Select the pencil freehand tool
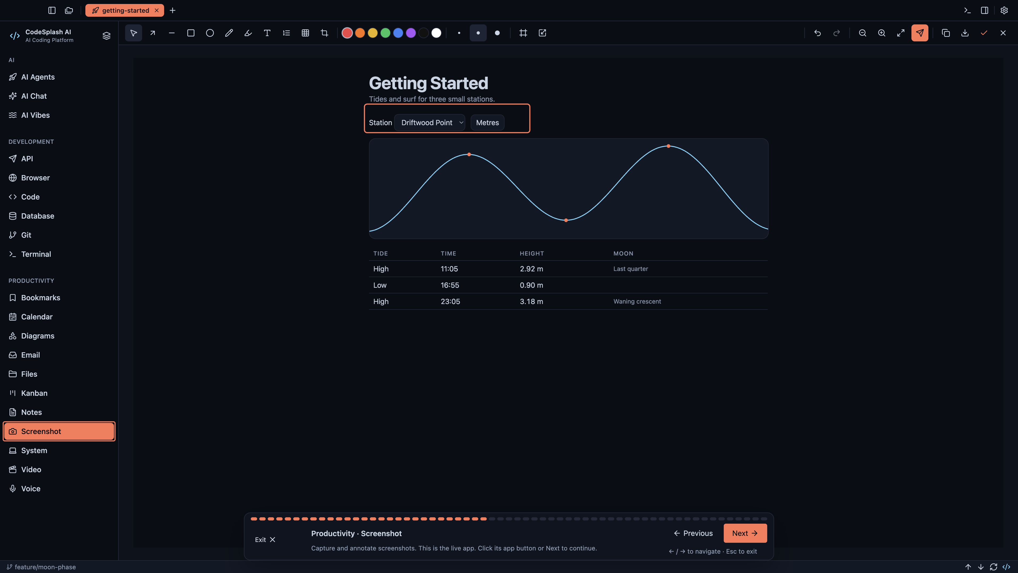Viewport: 1018px width, 573px height. (229, 33)
